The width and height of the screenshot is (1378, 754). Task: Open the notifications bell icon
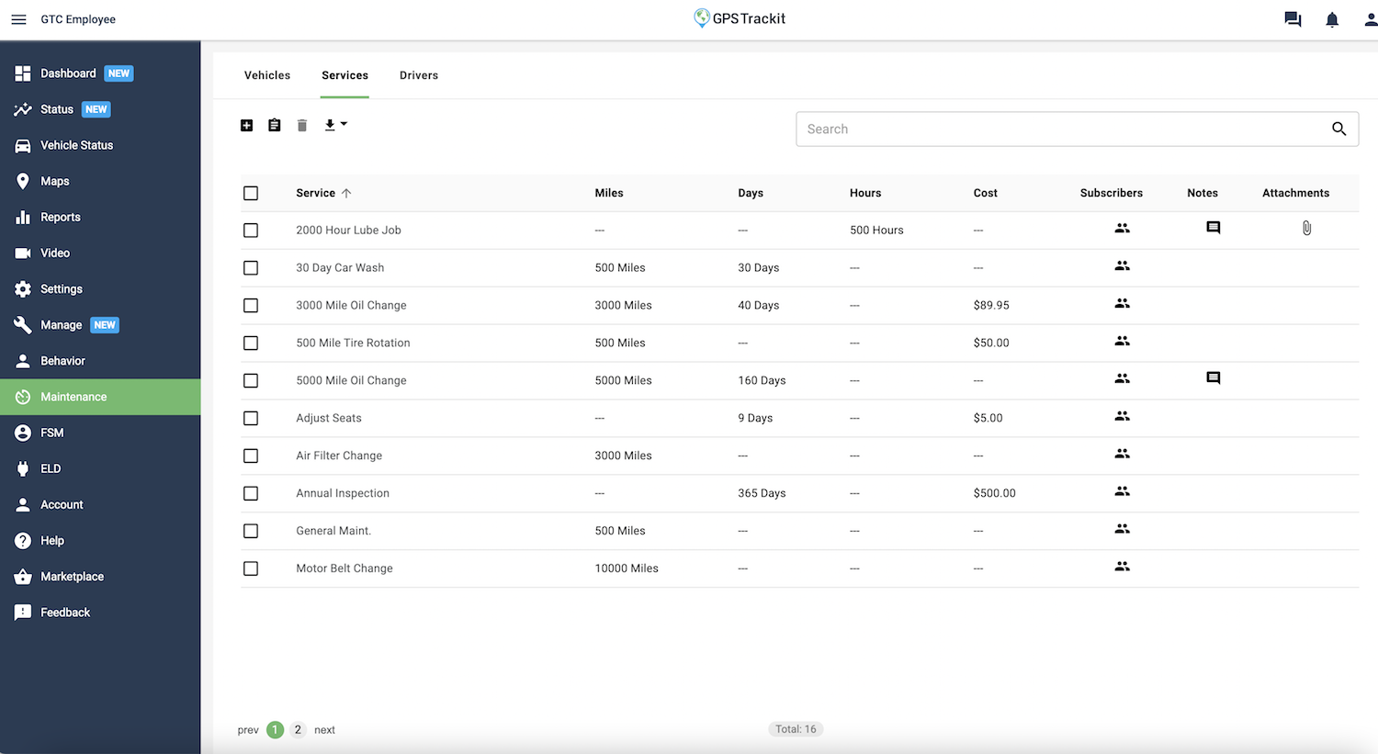tap(1331, 19)
